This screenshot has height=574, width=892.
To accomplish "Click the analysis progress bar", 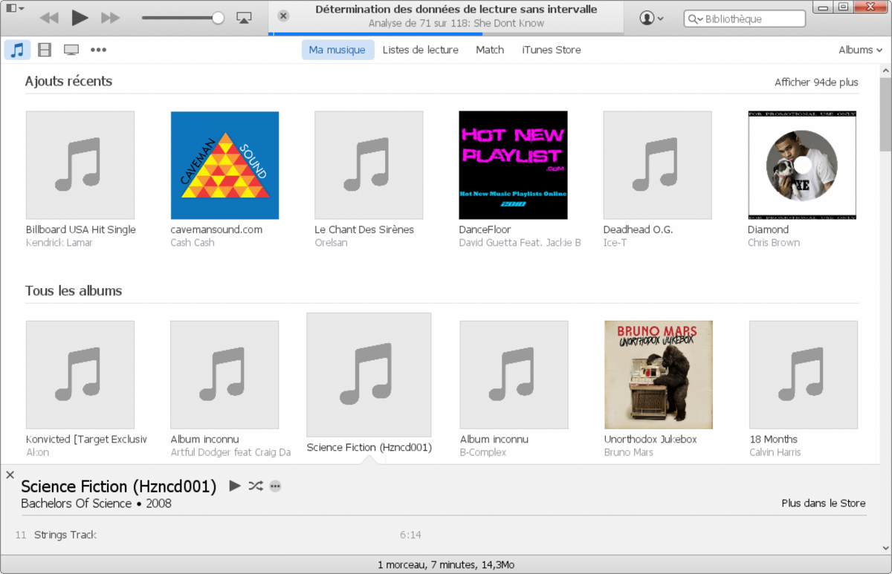I will (x=446, y=33).
